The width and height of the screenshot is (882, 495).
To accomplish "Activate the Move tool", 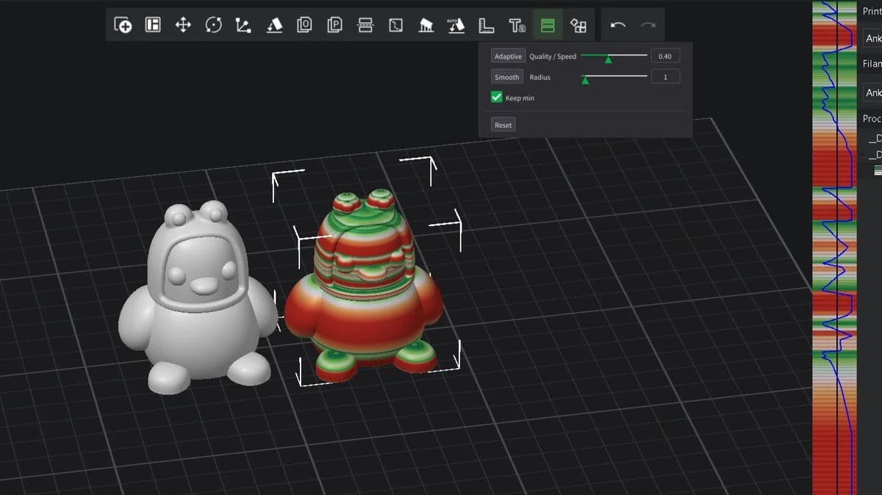I will 183,26.
